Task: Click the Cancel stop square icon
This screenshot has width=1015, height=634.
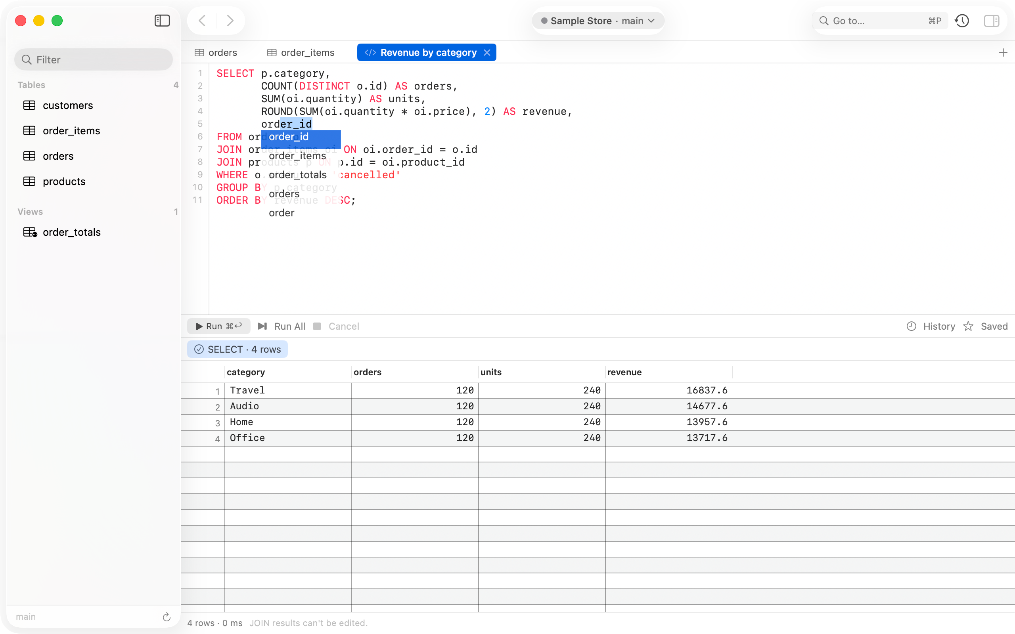Action: coord(317,326)
